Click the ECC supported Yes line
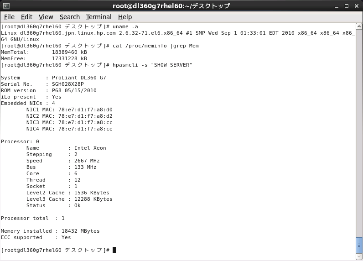 pos(36,237)
